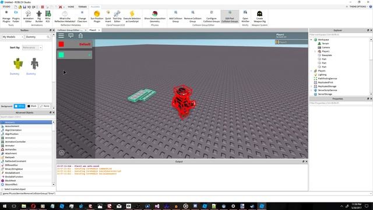
Task: Select the Default collision group row
Action: tap(75, 44)
